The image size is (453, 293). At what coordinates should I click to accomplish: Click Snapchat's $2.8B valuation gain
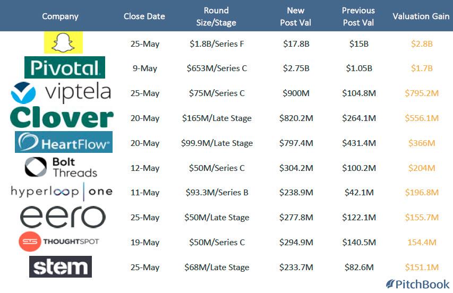[x=422, y=44]
